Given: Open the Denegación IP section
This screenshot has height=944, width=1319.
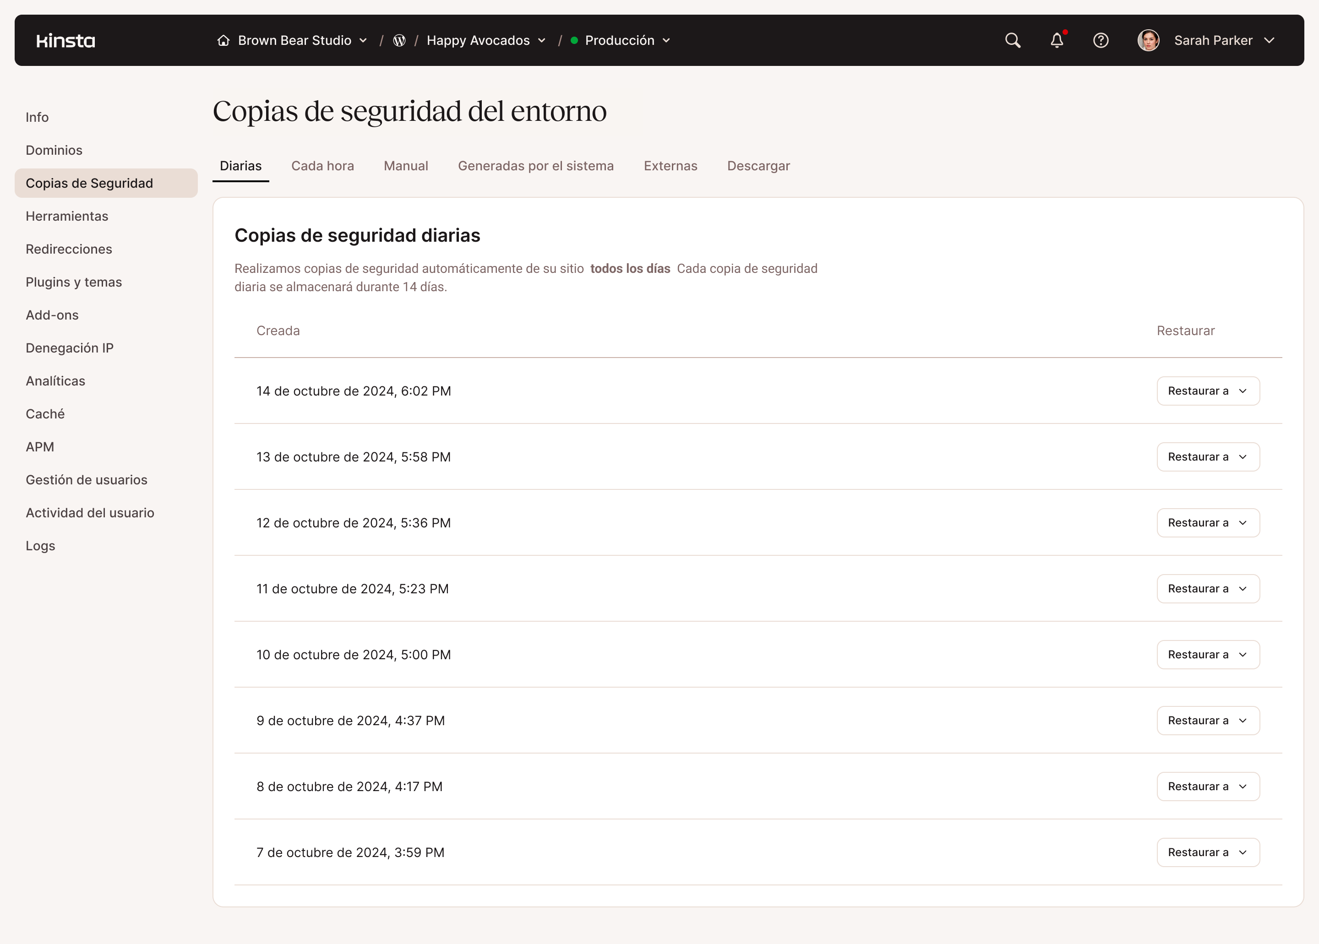Looking at the screenshot, I should 69,347.
